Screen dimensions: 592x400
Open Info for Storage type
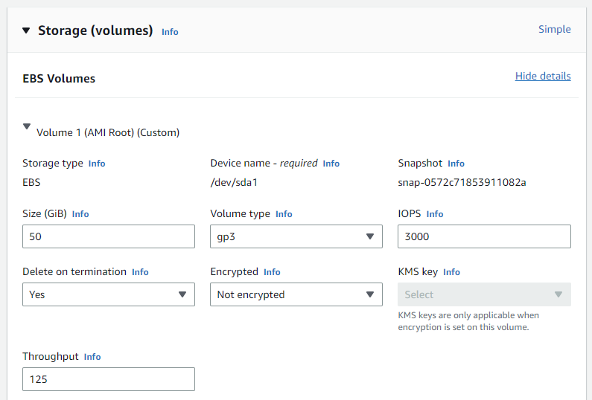click(x=97, y=164)
